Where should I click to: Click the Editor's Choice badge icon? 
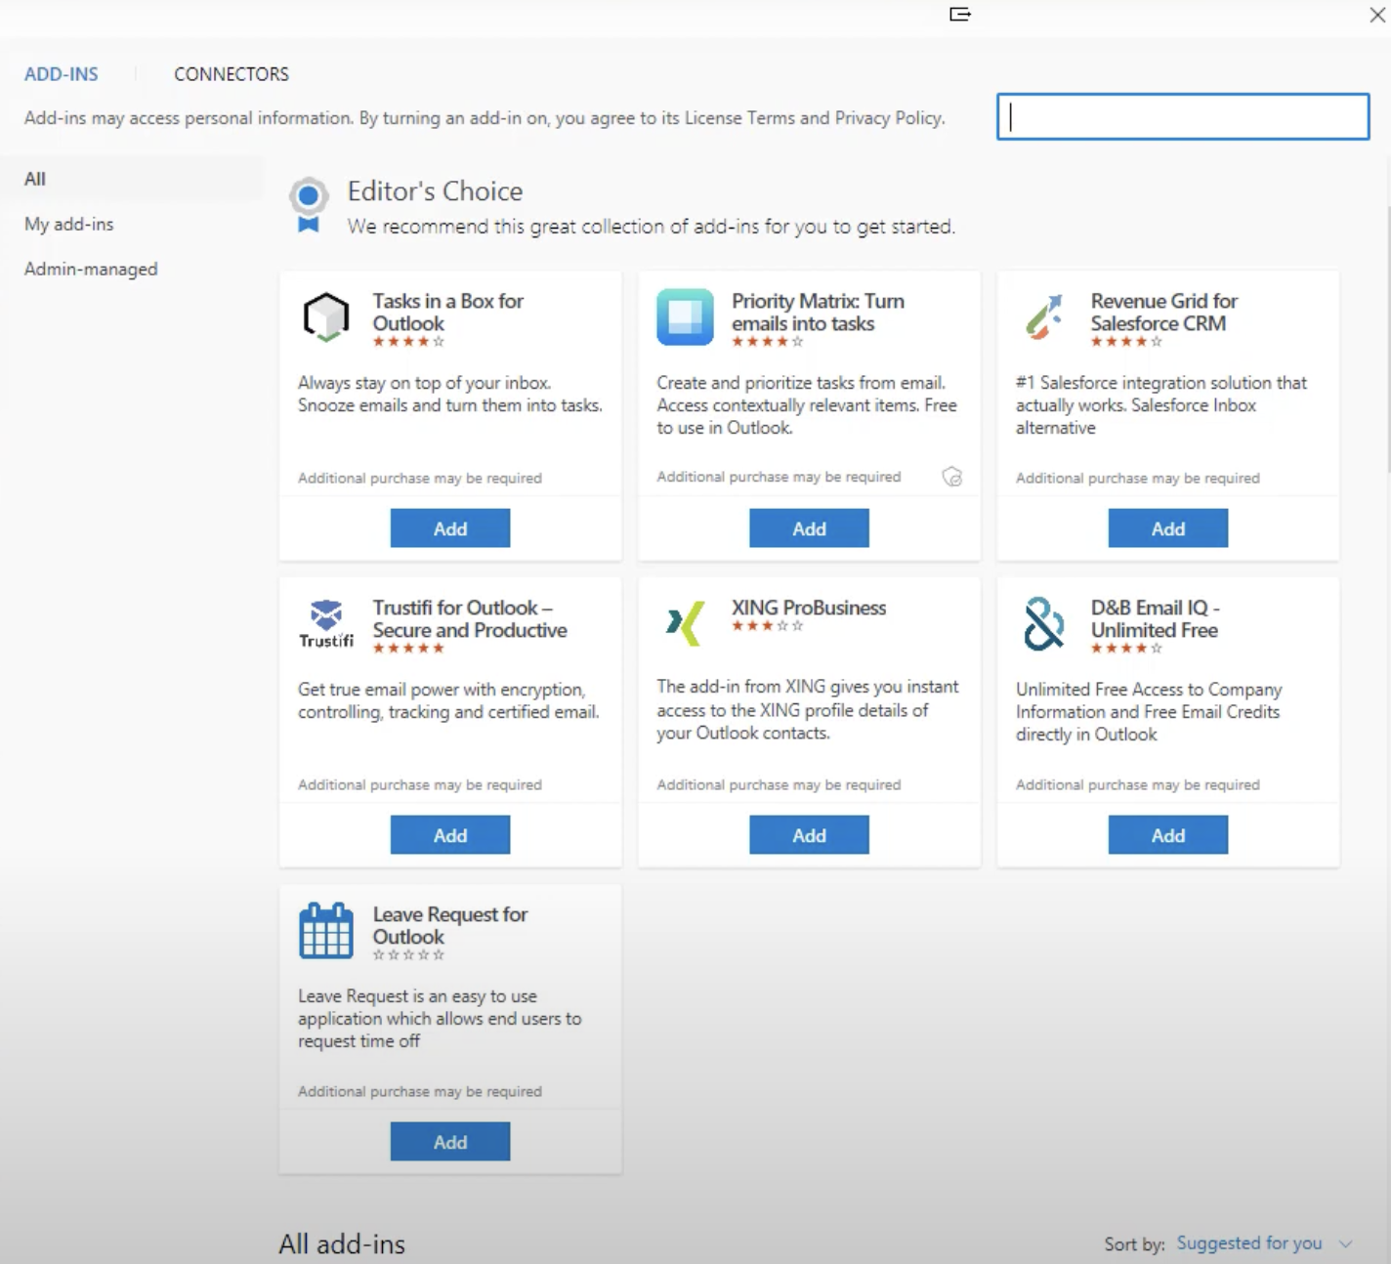click(x=309, y=206)
